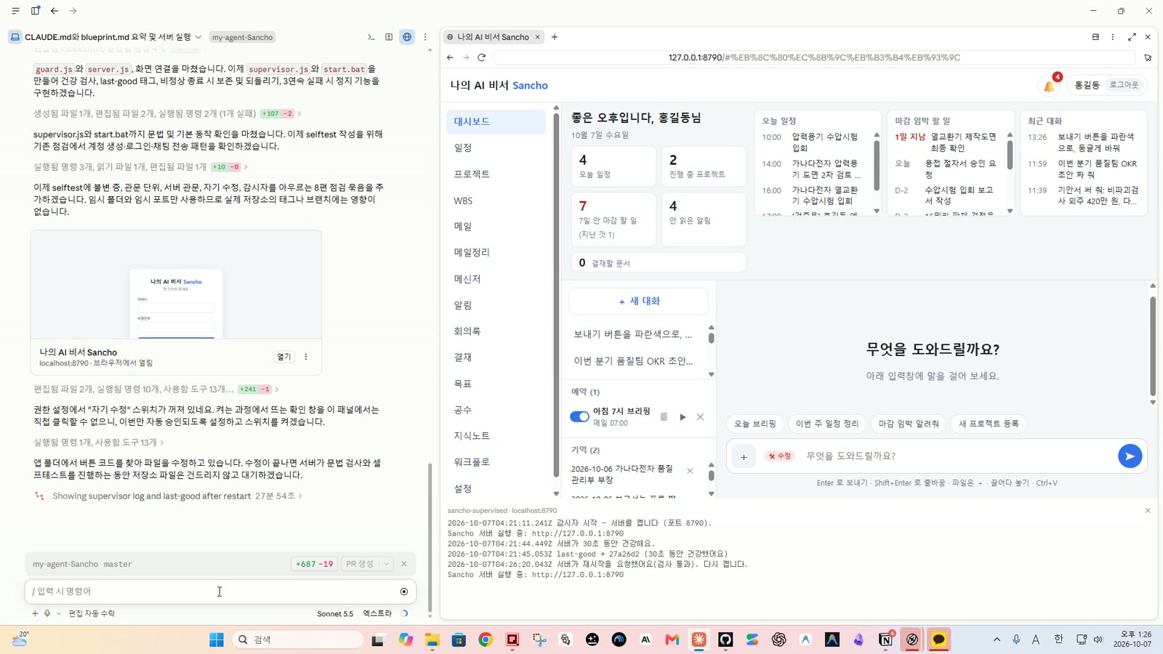Screen dimensions: 1163x654
Task: Go to 메일정리 sidebar item
Action: pyautogui.click(x=496, y=252)
